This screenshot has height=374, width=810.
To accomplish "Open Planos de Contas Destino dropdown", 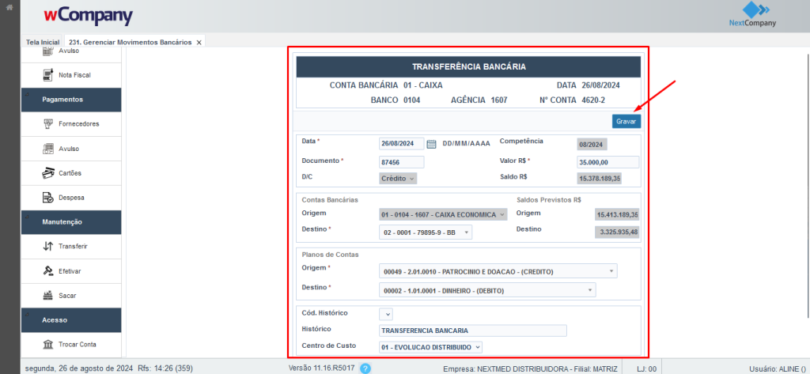I will [x=487, y=290].
